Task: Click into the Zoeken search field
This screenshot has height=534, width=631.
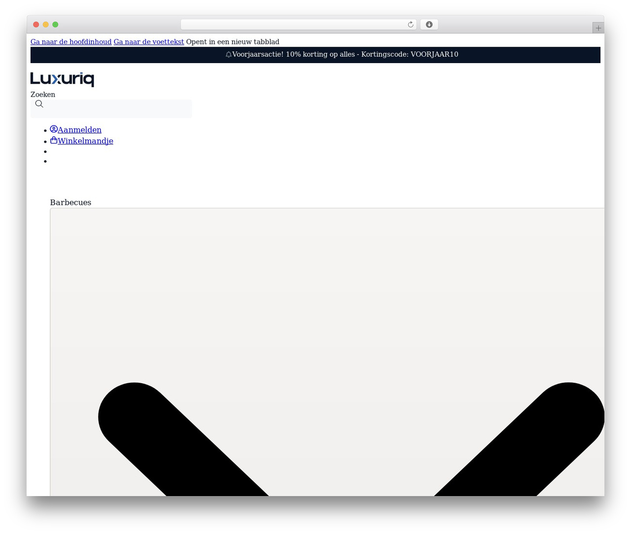Action: click(x=111, y=109)
